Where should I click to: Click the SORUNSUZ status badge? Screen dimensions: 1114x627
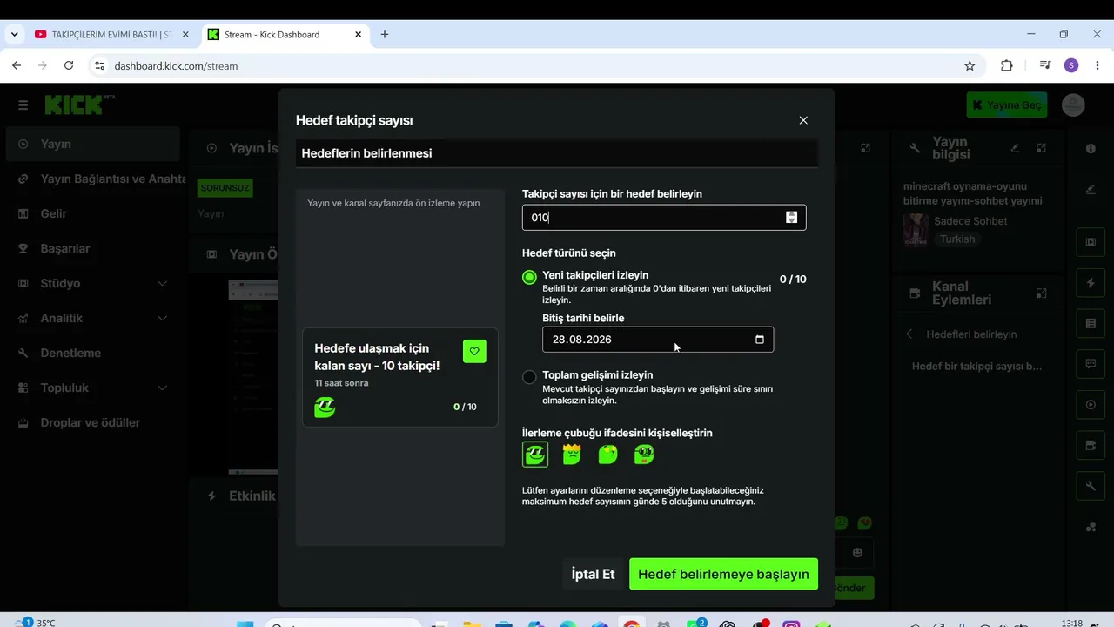point(225,187)
